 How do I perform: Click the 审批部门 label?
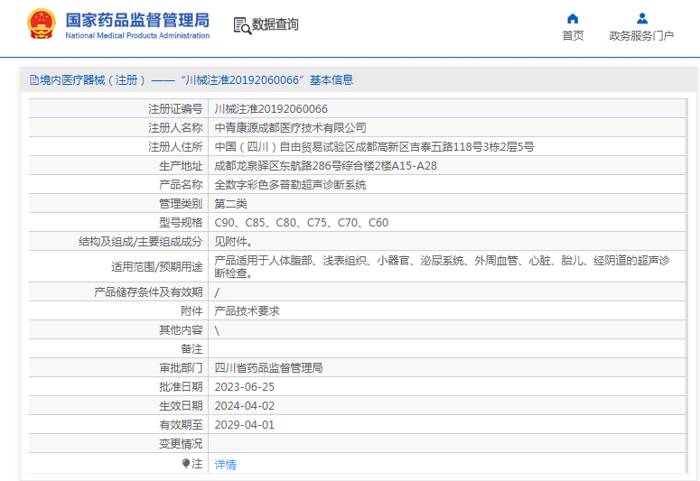181,367
